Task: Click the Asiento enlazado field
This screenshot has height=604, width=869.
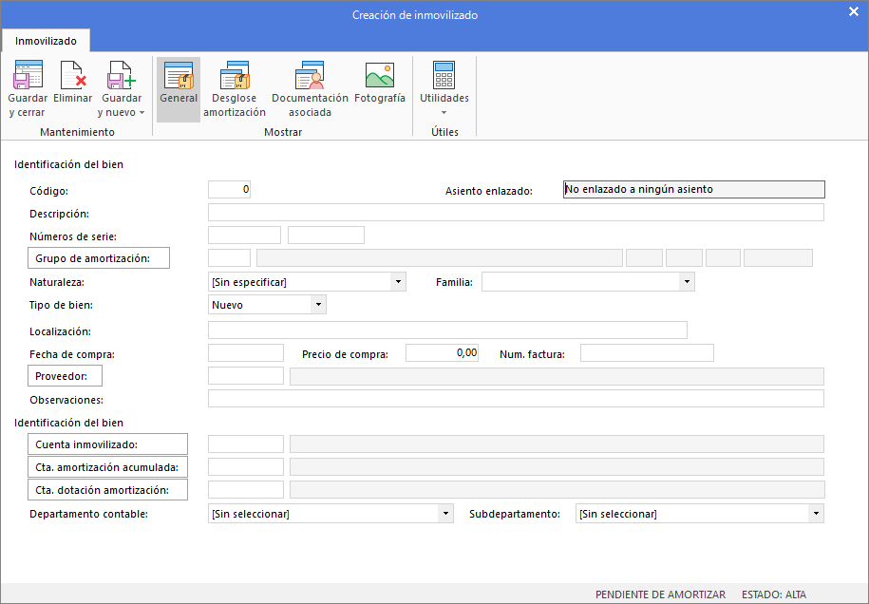Action: [x=694, y=190]
